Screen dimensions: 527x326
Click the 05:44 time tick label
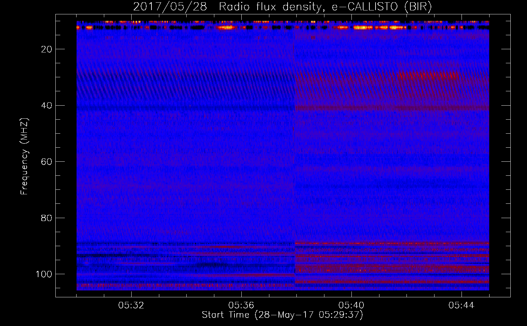tap(462, 305)
